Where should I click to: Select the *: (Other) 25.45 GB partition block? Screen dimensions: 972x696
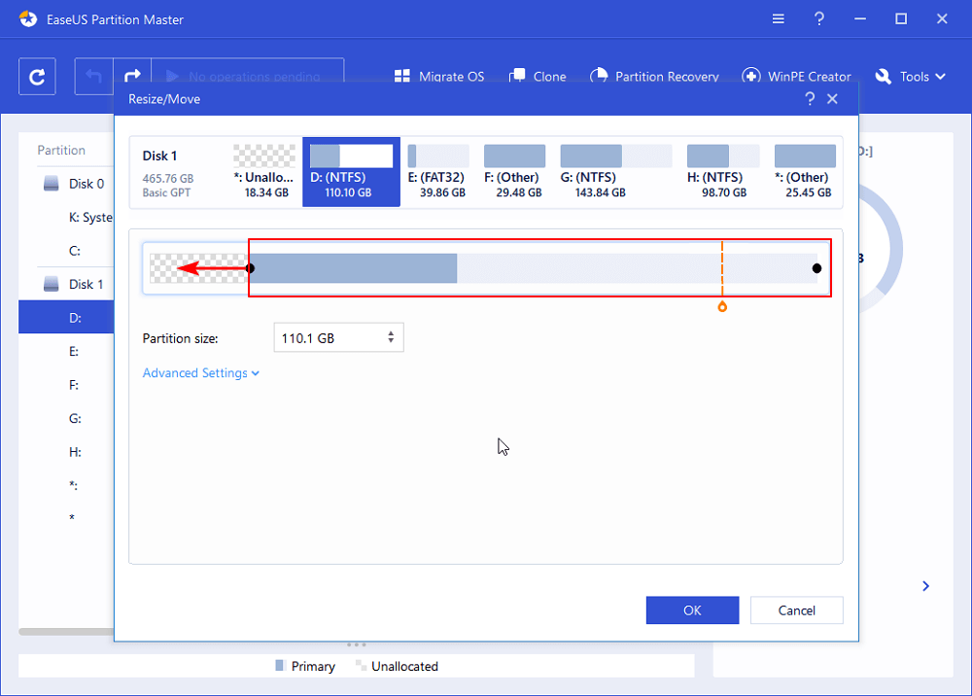(805, 172)
